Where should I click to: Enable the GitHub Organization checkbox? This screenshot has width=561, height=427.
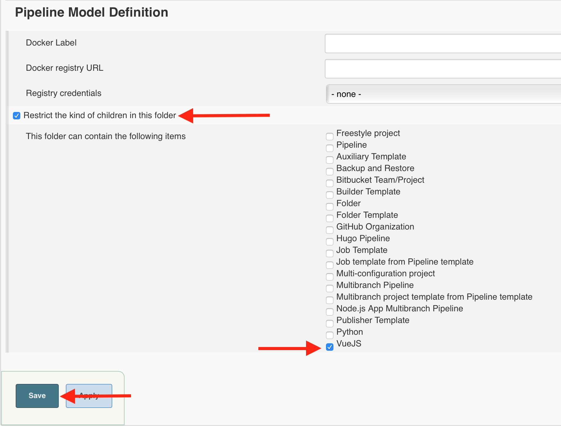click(x=330, y=230)
